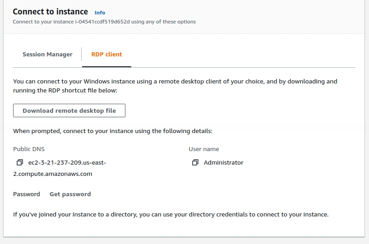Select the Administrator user name text
The height and width of the screenshot is (244, 369).
point(224,162)
